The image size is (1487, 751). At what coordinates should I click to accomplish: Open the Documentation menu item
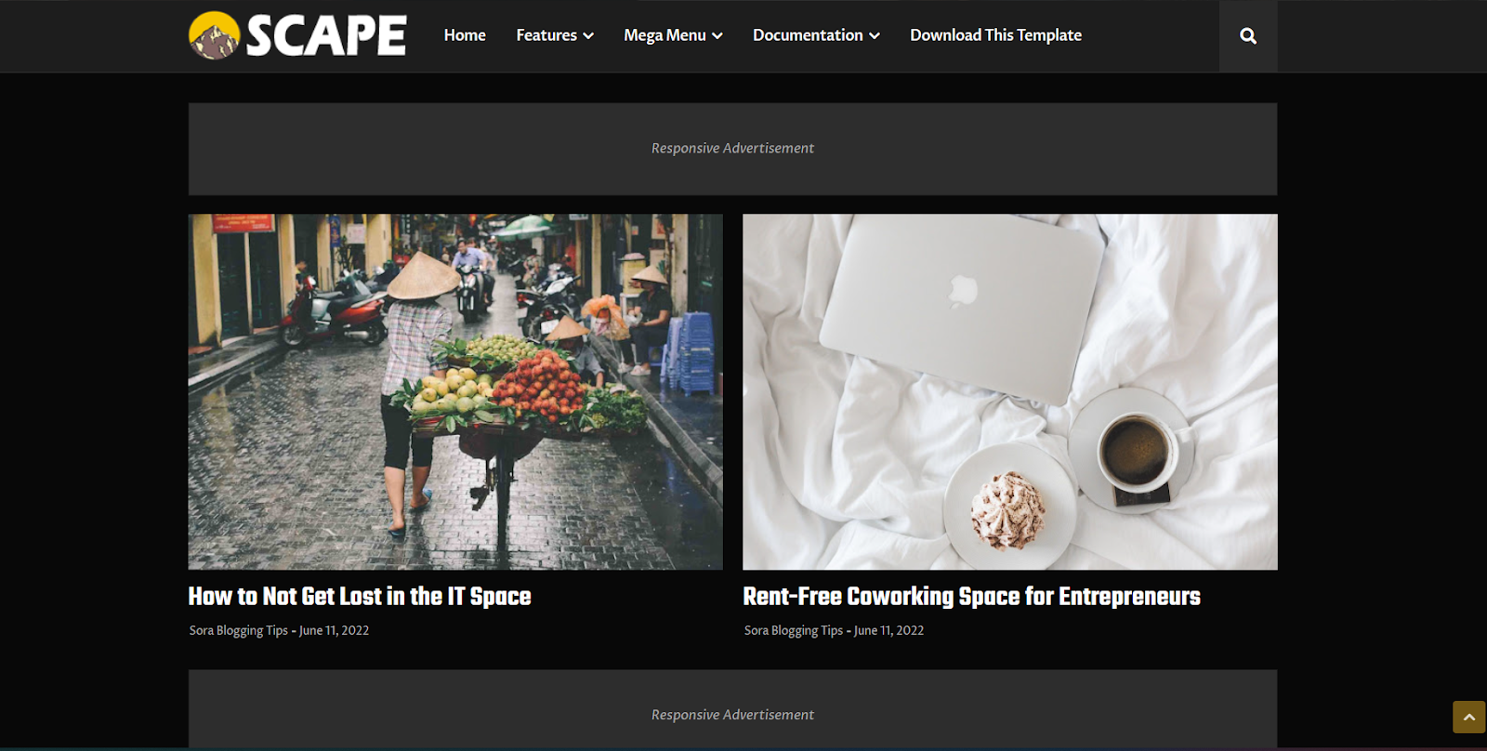(x=808, y=35)
